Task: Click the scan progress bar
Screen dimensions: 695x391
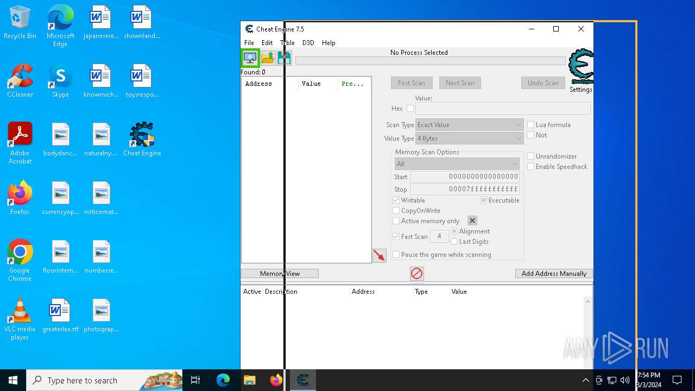Action: pyautogui.click(x=431, y=61)
